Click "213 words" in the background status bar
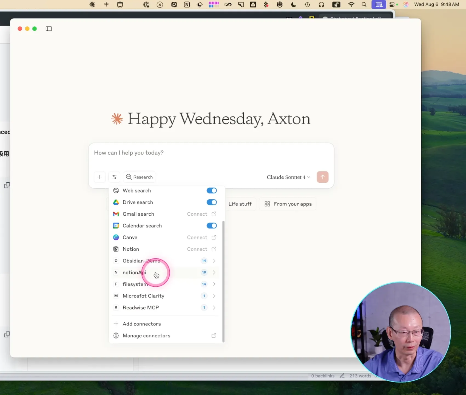Viewport: 466px width, 395px height. pyautogui.click(x=360, y=376)
